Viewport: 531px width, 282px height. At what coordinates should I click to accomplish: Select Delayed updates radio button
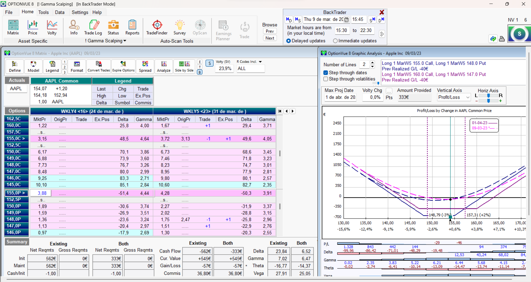click(x=288, y=41)
